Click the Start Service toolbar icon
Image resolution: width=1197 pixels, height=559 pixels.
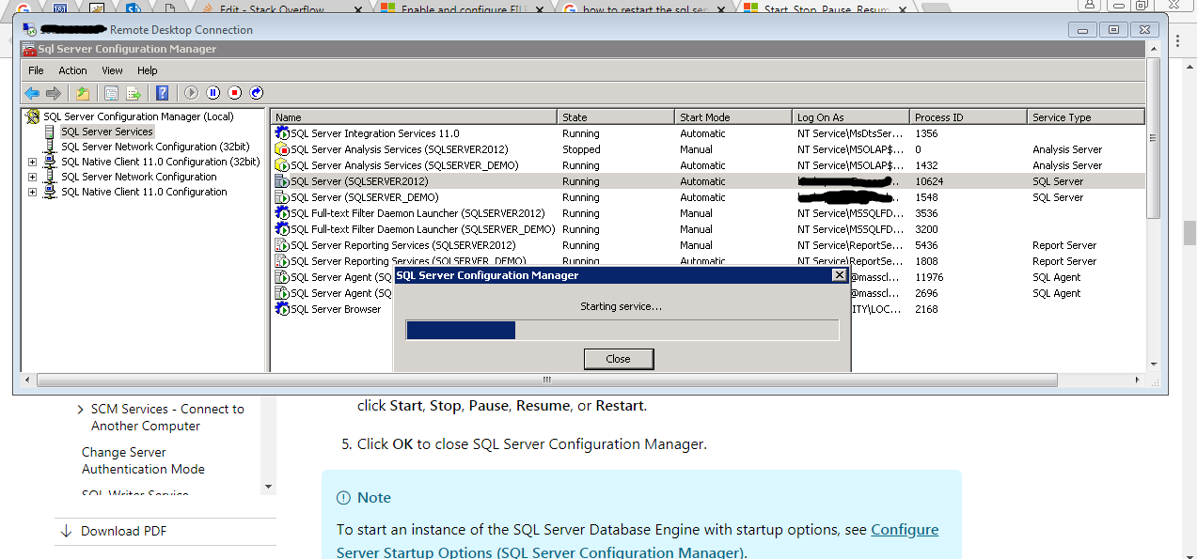(x=191, y=93)
